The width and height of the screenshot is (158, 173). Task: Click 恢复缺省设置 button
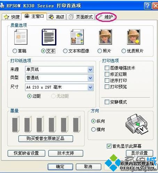click(26, 153)
